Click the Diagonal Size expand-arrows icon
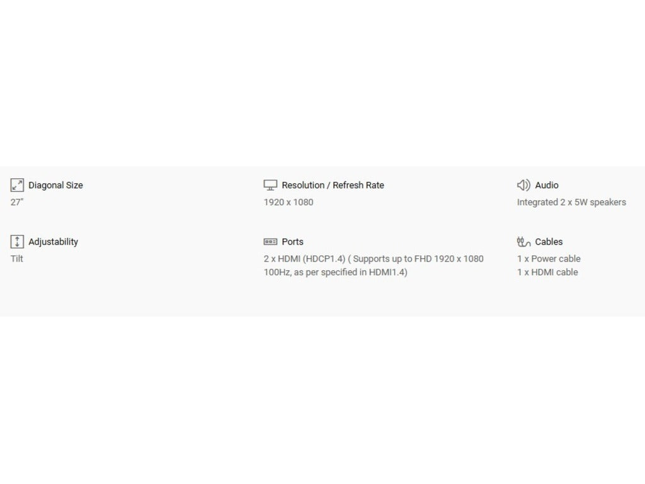The image size is (645, 484). (17, 185)
